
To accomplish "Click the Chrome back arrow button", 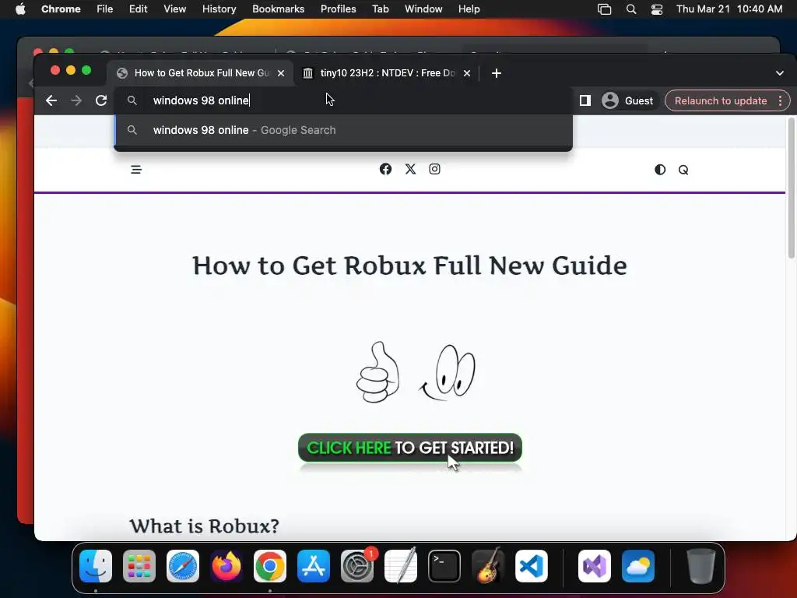I will click(x=51, y=100).
